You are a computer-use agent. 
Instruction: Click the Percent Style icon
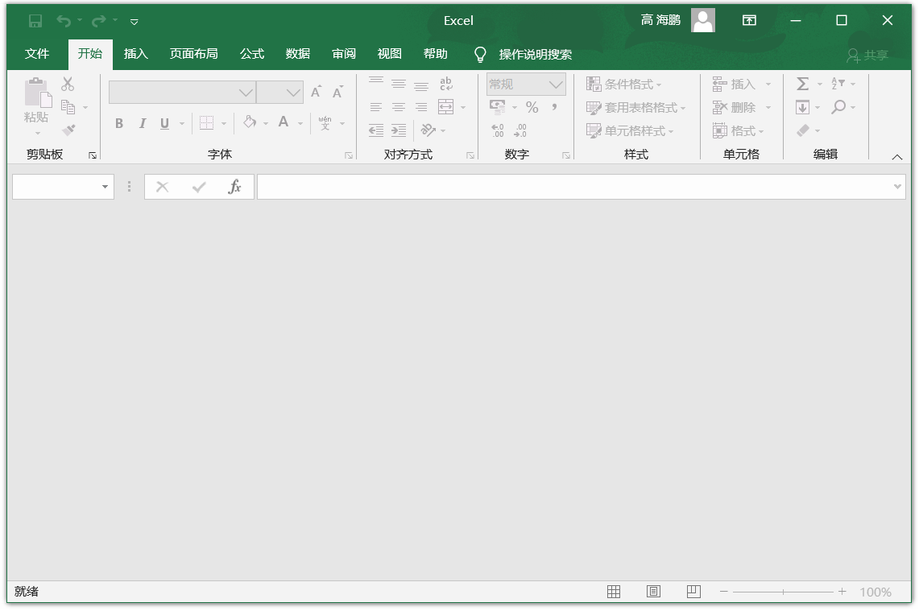(x=532, y=107)
